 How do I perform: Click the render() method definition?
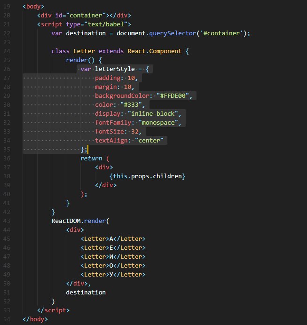80,60
